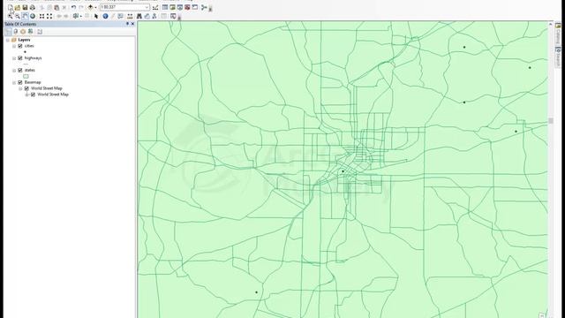This screenshot has height=318, width=565.
Task: Collapse the states layer expander
Action: click(x=14, y=71)
